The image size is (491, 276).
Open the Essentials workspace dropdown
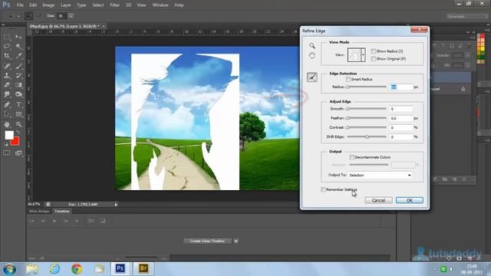466,16
